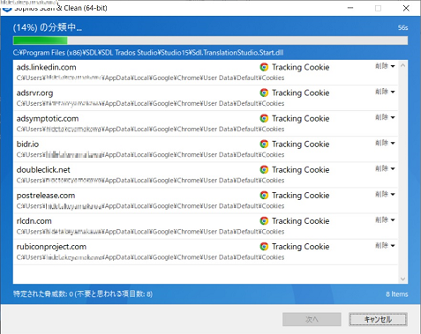421x334 pixels.
Task: Click the Sdl.TranslationStudio.Start.dll scanning path
Action: (148, 53)
